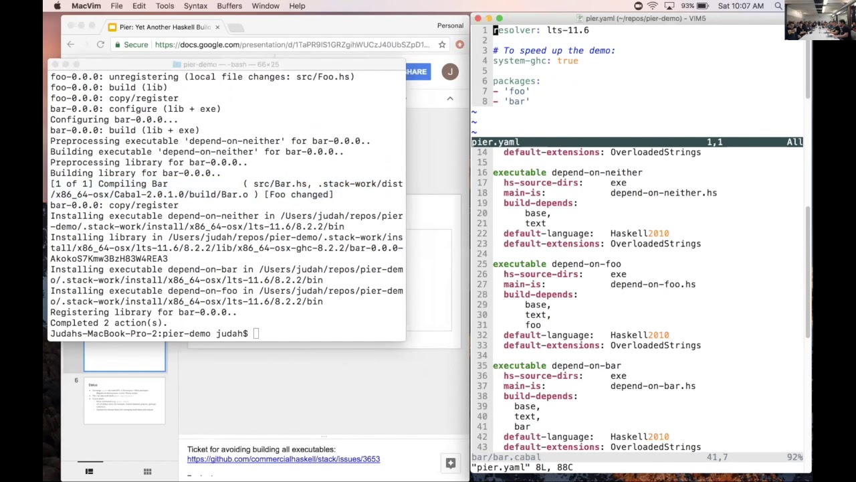Screen dimensions: 856x482
Task: Click the red Chrome extension icon
Action: [460, 45]
